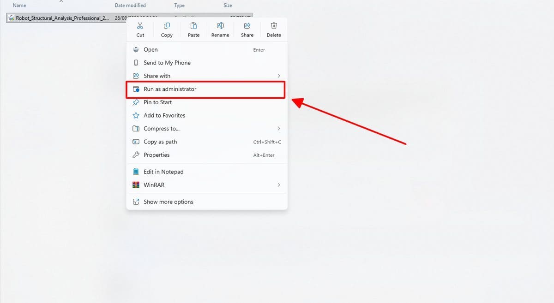Sort by Date modified column header

(x=130, y=6)
